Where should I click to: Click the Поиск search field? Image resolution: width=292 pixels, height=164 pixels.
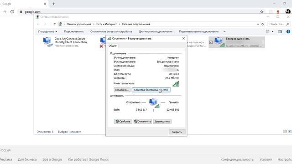click(279, 24)
